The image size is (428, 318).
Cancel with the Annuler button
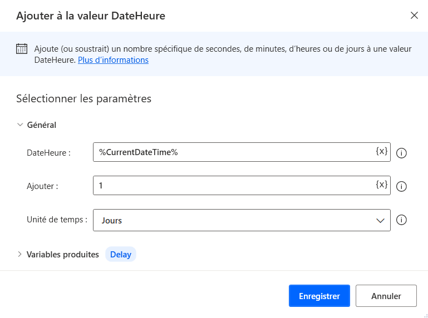tap(386, 296)
